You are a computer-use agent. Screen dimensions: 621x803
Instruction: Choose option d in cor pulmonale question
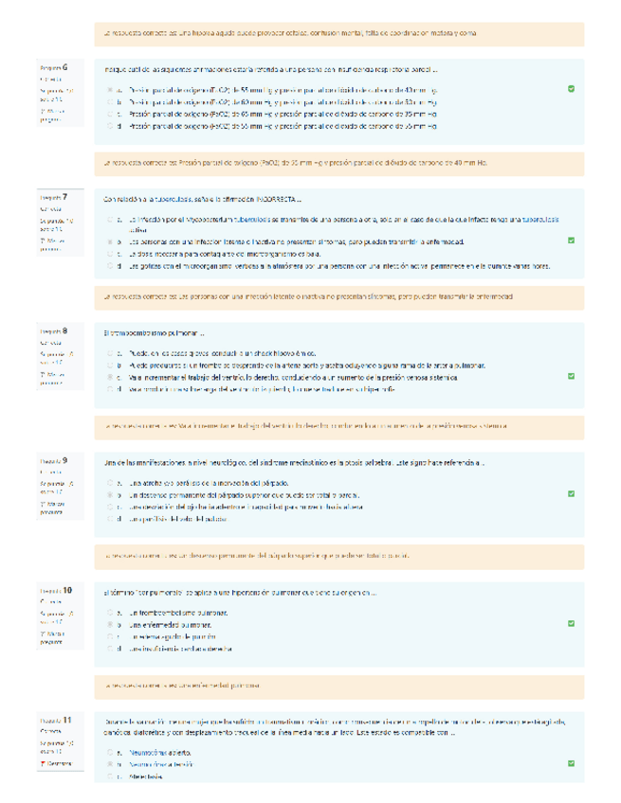pos(110,649)
